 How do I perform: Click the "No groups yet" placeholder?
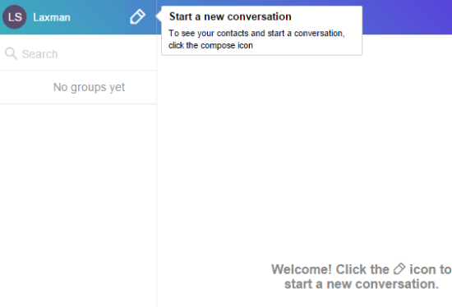89,87
